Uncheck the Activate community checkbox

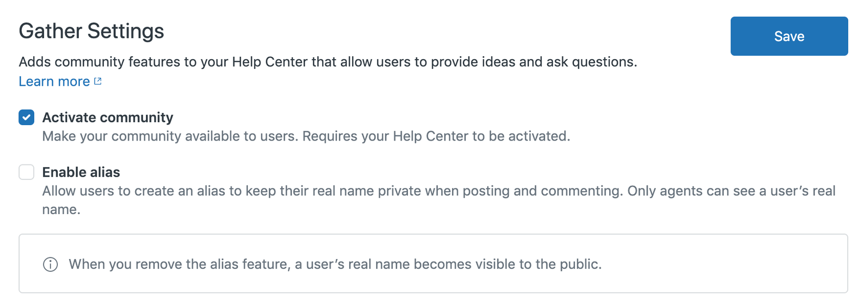click(27, 117)
